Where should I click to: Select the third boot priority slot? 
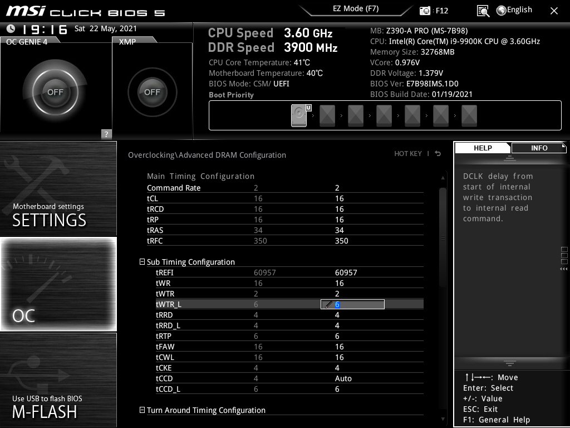click(356, 116)
